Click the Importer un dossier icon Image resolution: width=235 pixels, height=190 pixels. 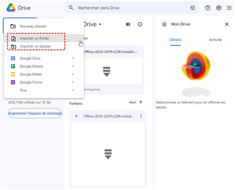pos(13,47)
